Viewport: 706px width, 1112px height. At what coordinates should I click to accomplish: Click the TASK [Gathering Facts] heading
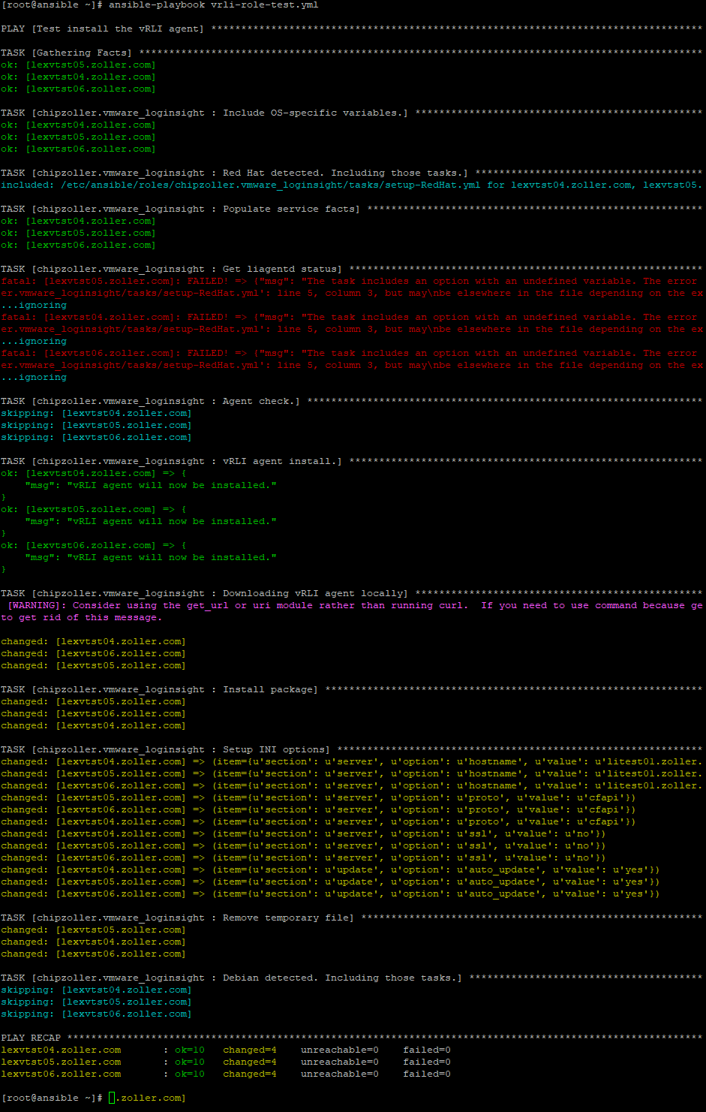point(67,53)
